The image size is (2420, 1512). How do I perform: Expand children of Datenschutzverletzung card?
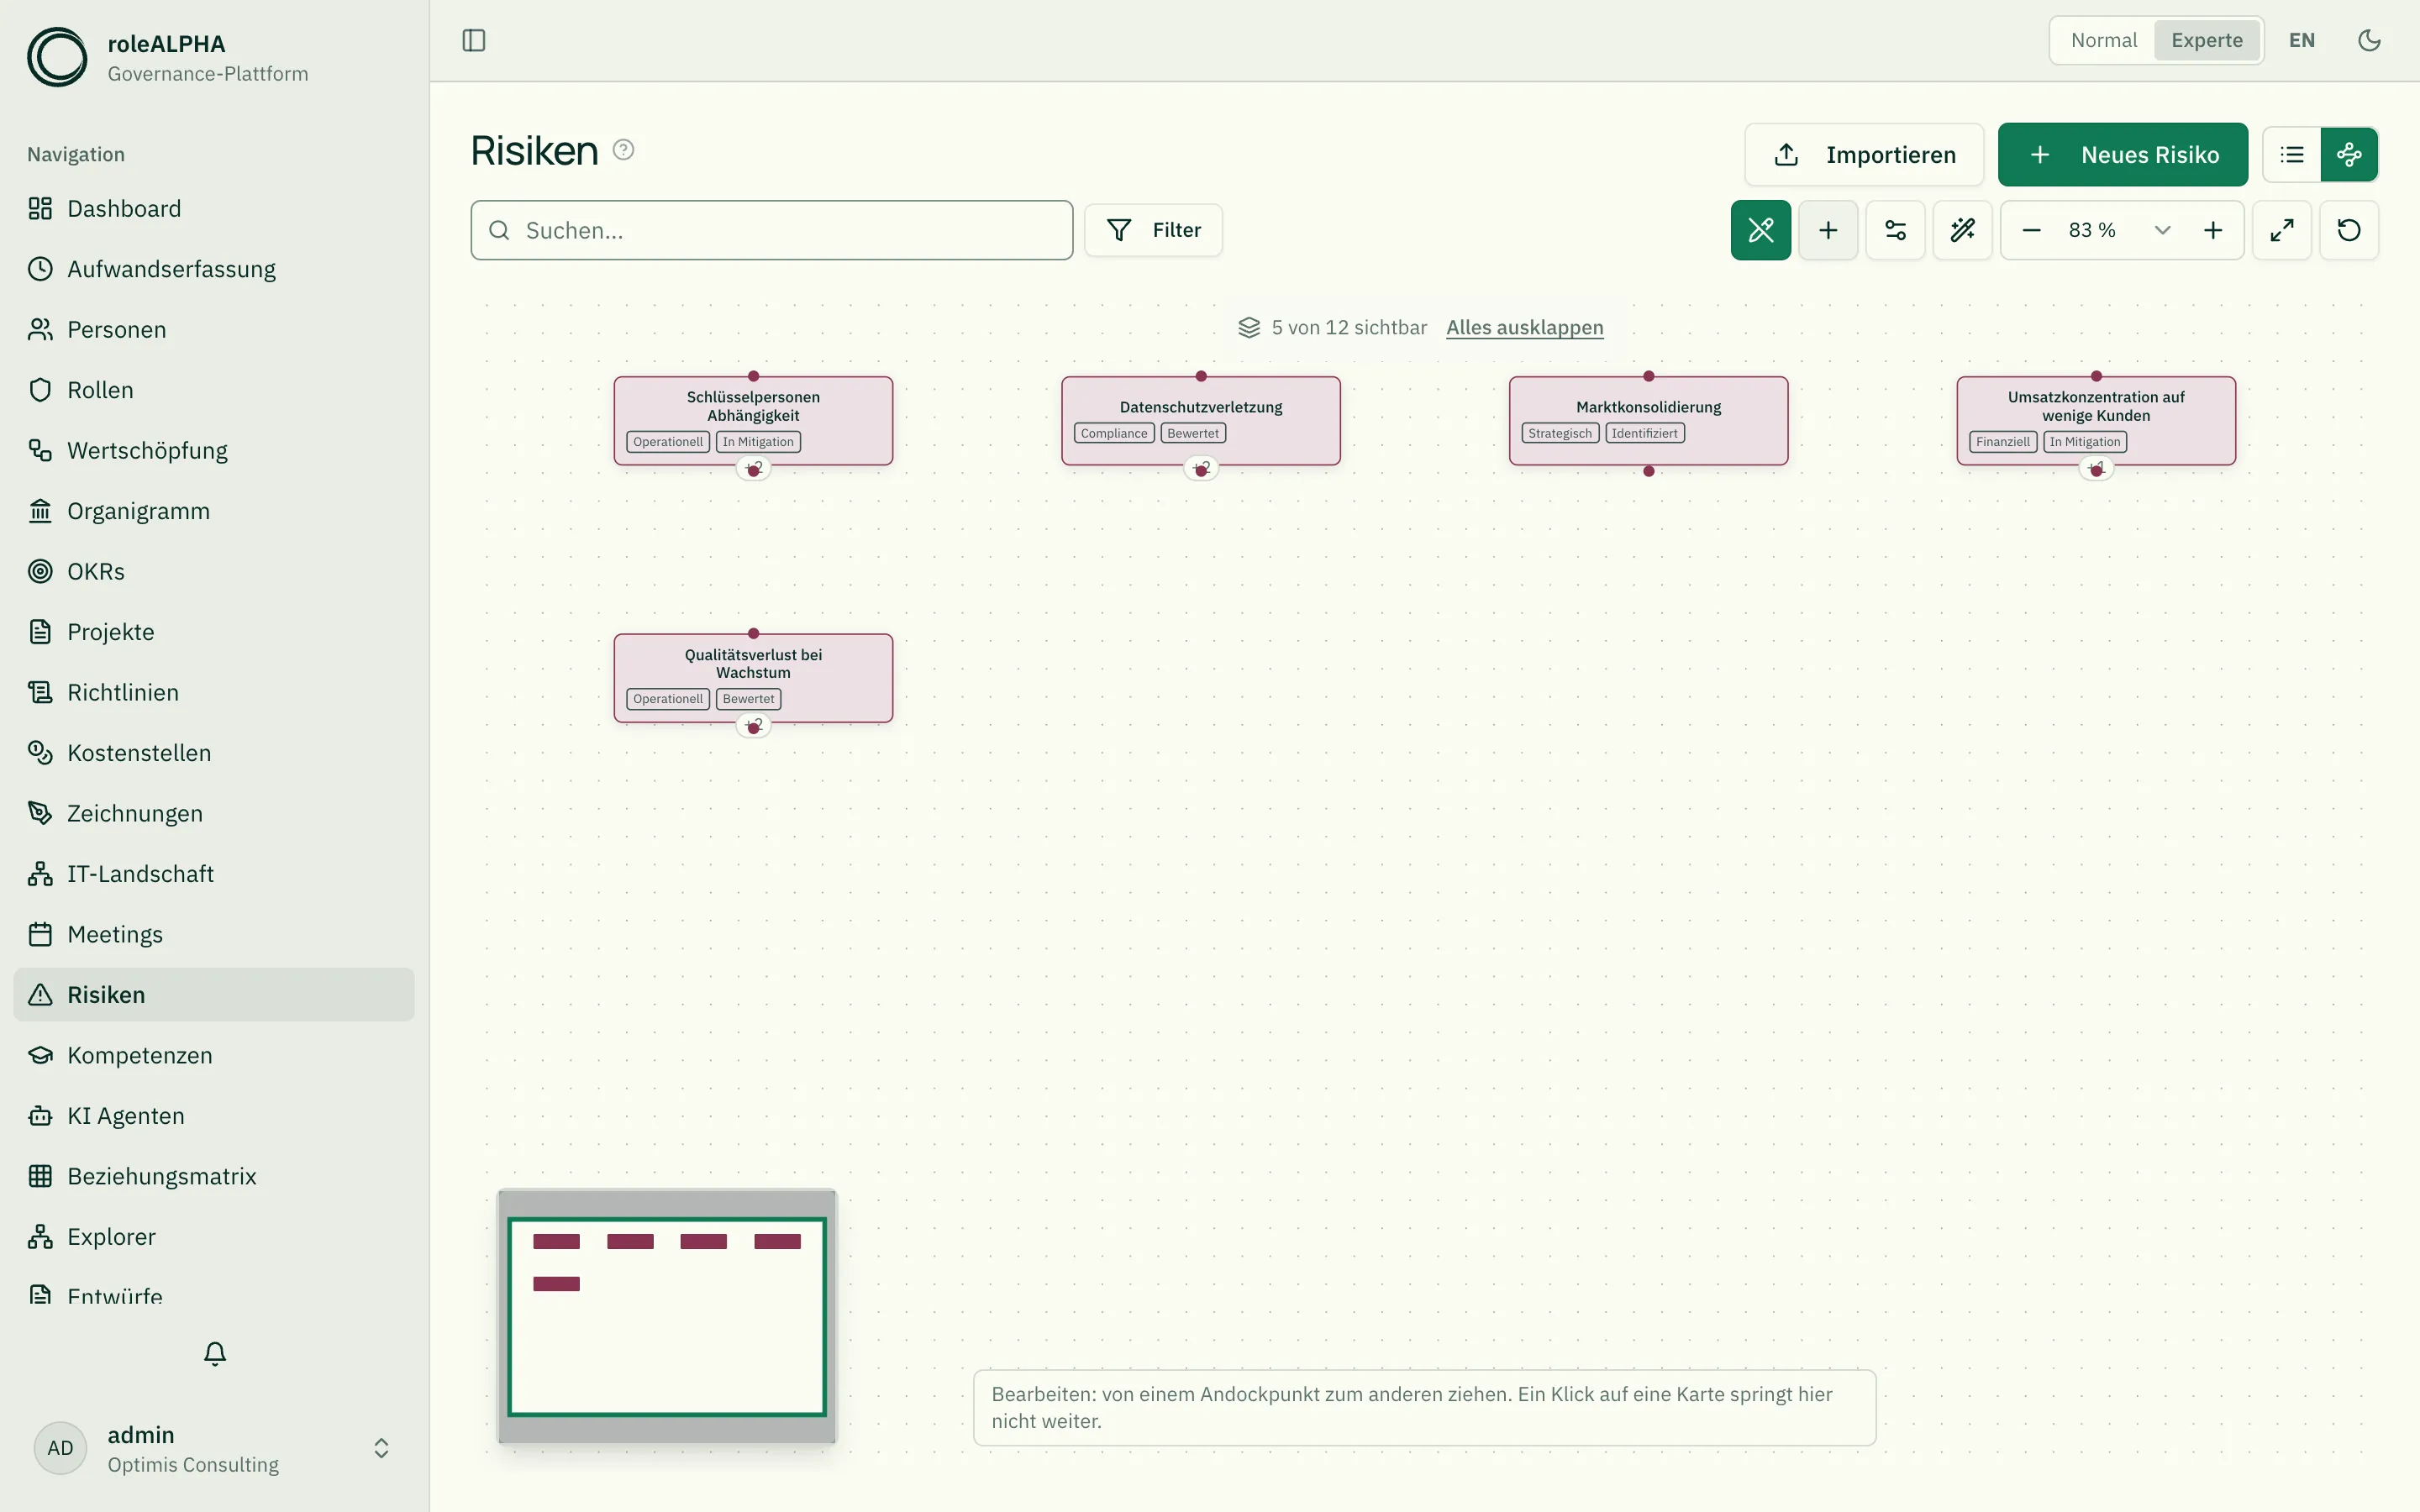coord(1201,469)
